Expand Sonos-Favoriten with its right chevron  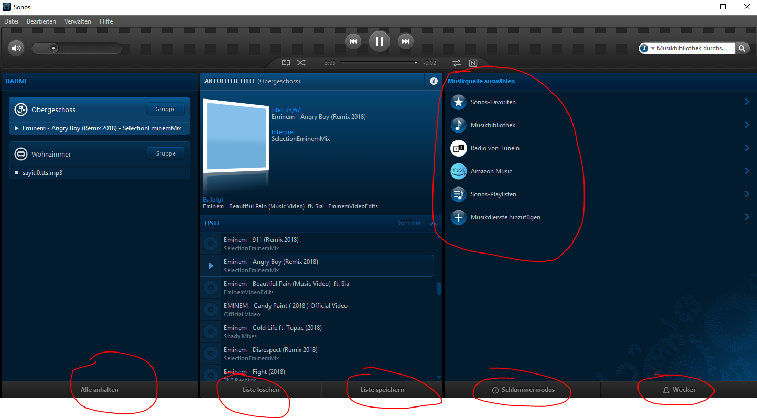pos(747,102)
